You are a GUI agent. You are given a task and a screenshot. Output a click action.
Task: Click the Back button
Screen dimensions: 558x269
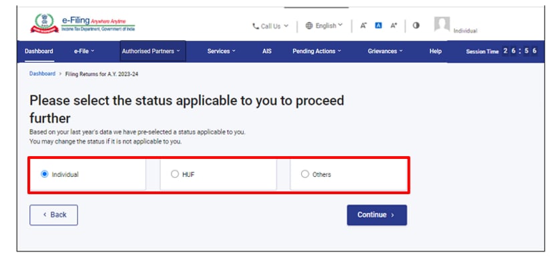click(53, 215)
